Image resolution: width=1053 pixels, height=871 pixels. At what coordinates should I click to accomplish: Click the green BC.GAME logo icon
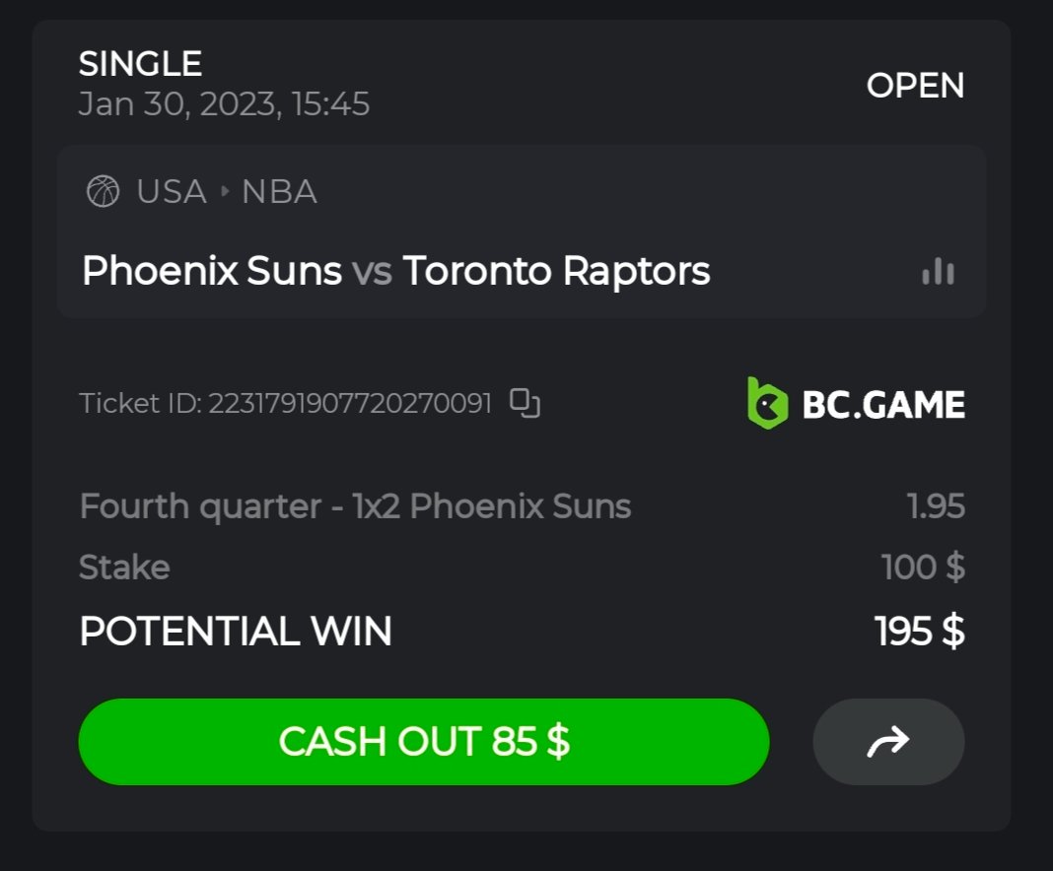(767, 403)
